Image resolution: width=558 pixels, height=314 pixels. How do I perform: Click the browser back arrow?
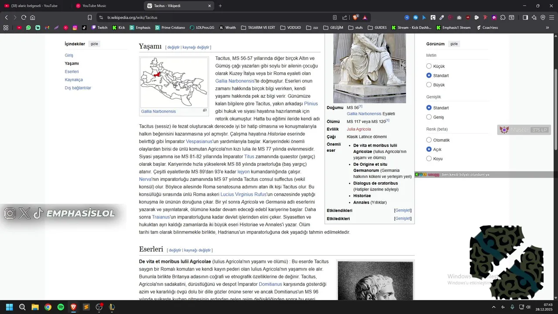point(7,17)
